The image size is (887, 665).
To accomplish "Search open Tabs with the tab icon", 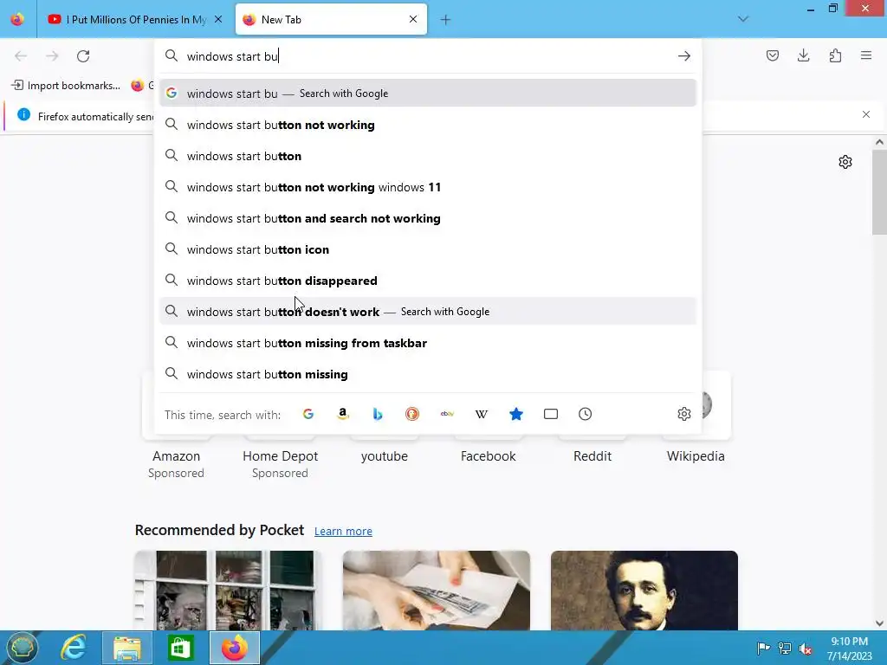I will (551, 414).
